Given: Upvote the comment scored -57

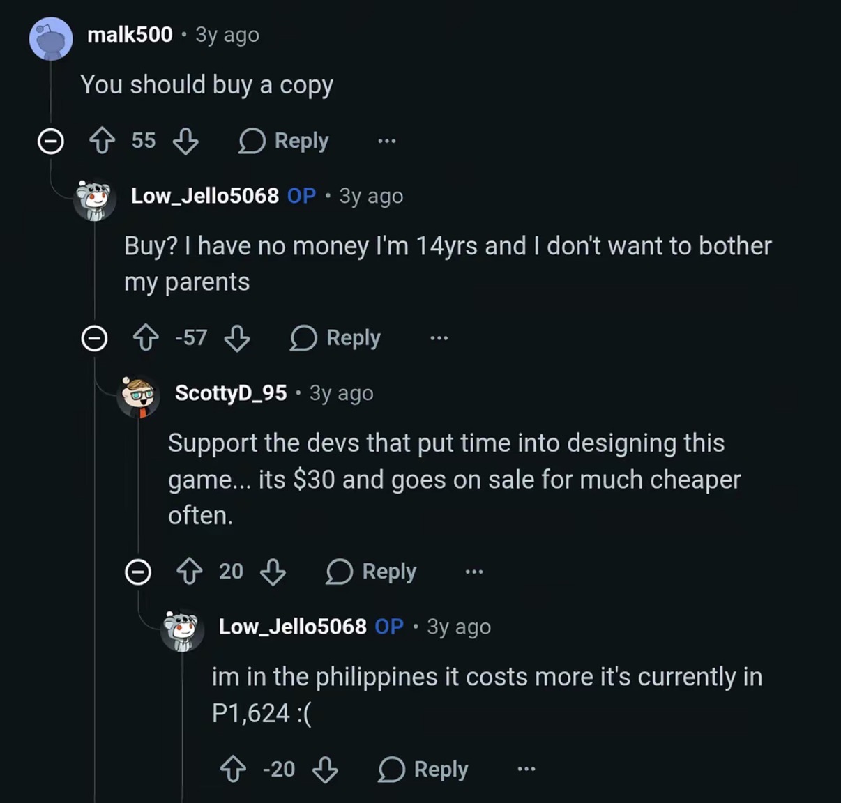Looking at the screenshot, I should tap(146, 338).
